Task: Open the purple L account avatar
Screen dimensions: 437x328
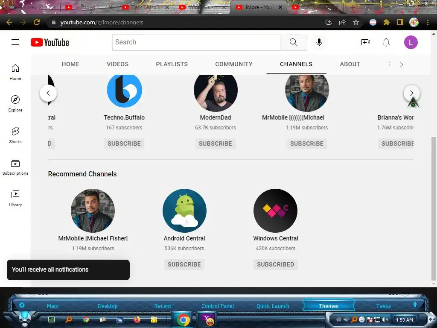Action: point(411,42)
